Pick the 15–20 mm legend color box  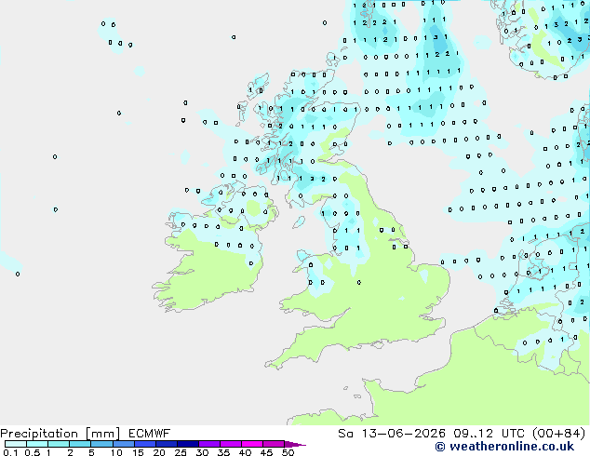coord(145,444)
